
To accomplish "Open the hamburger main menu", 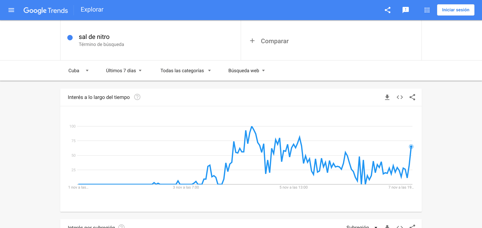I will (11, 10).
